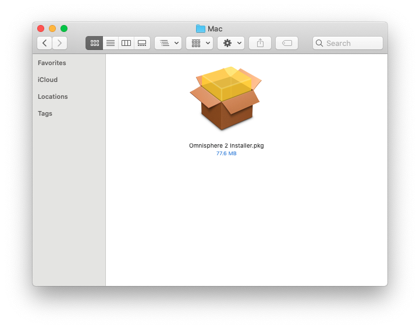Select the Favorites sidebar heading
The height and width of the screenshot is (329, 420).
point(52,63)
